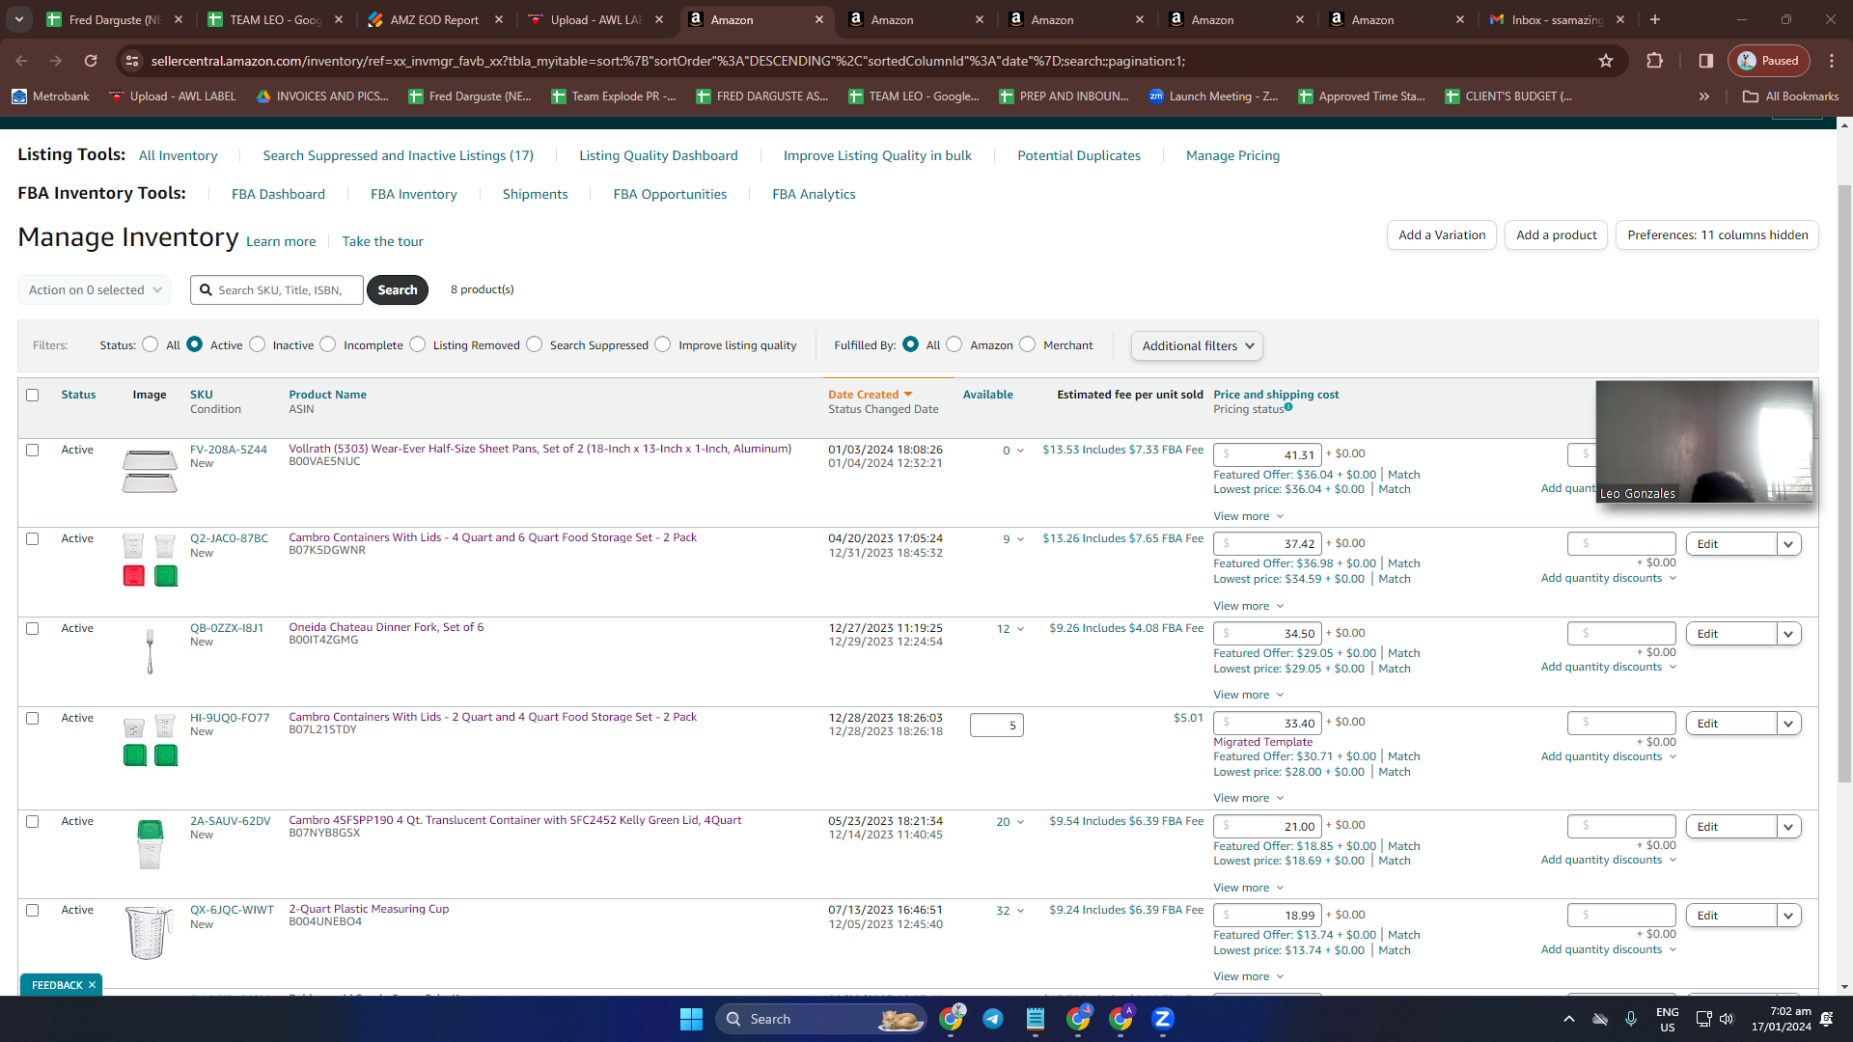Screen dimensions: 1853x1042
Task: Show hidden system tray icons
Action: 1569,1019
